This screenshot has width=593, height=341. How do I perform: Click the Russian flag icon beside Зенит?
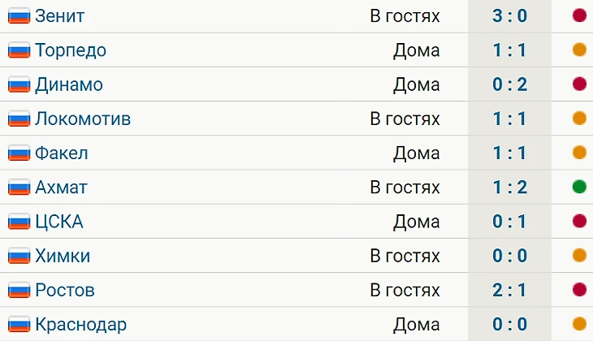point(19,15)
